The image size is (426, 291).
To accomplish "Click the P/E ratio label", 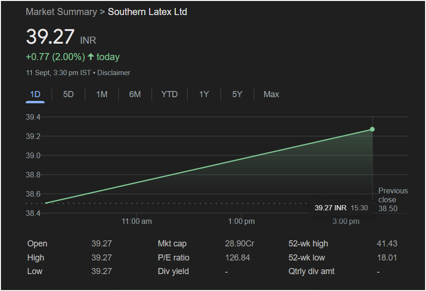I will (174, 258).
